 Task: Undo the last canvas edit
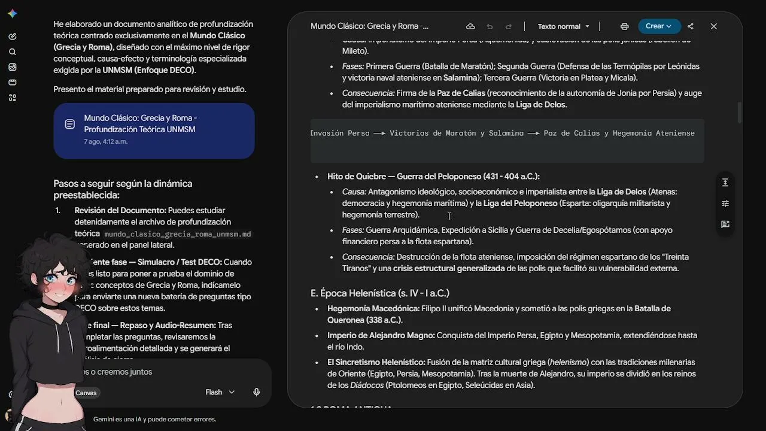pos(490,26)
